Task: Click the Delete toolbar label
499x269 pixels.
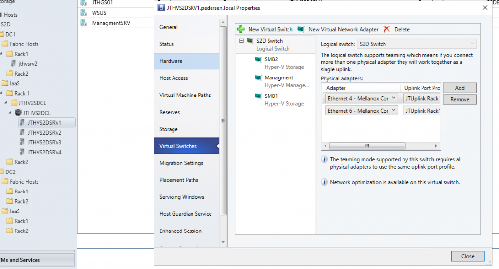Action: click(402, 29)
